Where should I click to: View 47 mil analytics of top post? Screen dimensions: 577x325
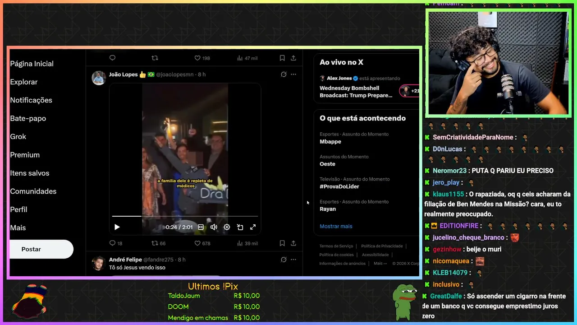click(x=247, y=58)
